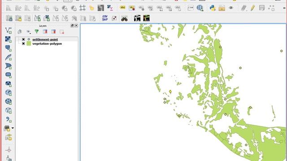This screenshot has height=161, width=287.
Task: Click the Add Raster Layer checkerboard icon
Action: pyautogui.click(x=9, y=39)
